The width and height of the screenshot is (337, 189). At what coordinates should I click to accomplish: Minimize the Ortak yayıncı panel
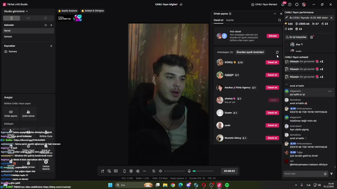click(x=275, y=14)
